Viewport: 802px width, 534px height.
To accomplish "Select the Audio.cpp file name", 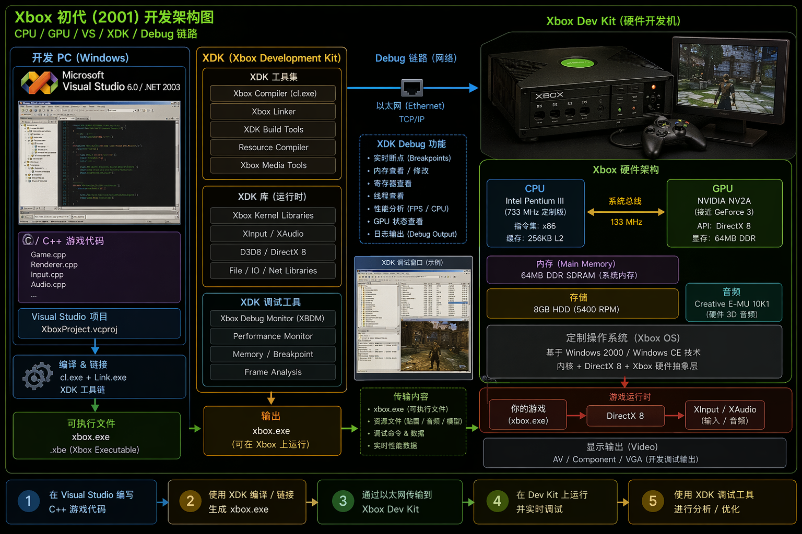I will pos(48,284).
